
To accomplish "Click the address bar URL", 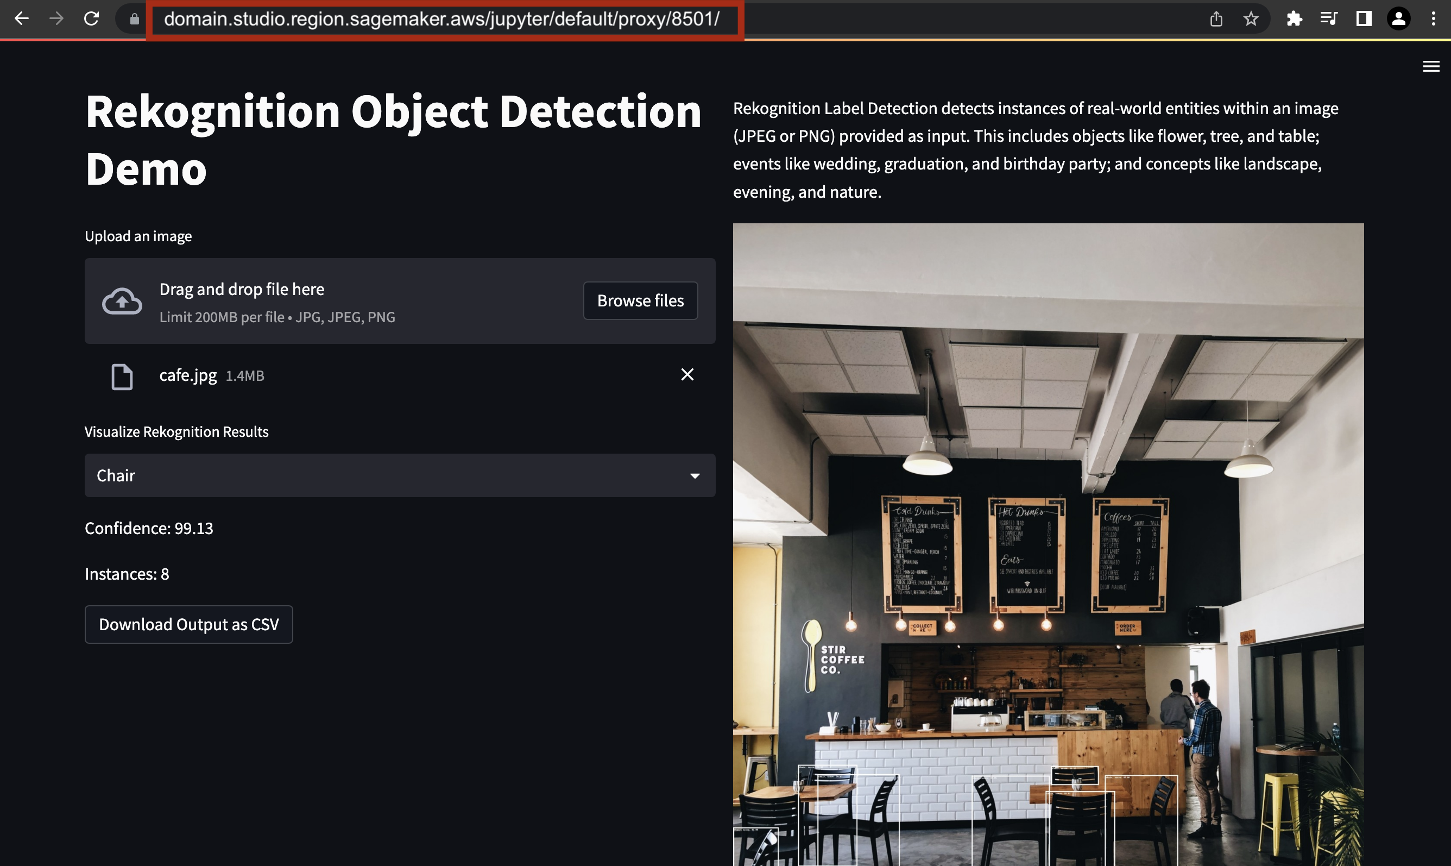I will (441, 19).
